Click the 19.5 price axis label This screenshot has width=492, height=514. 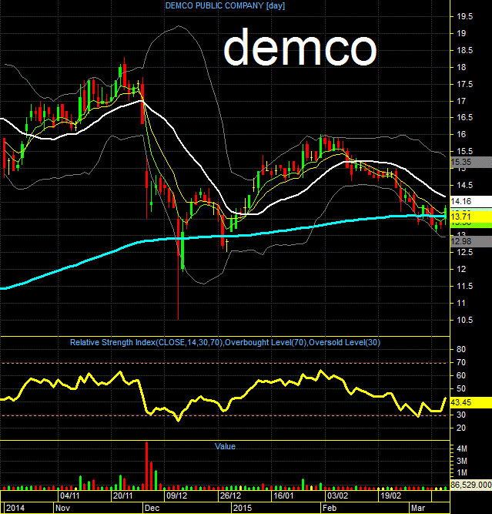click(465, 17)
